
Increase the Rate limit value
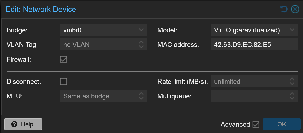coord(292,79)
